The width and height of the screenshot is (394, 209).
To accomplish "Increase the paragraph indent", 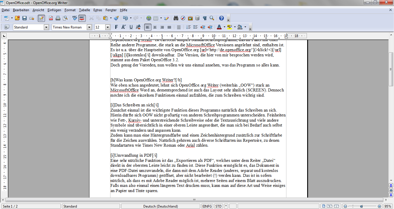I will (x=210, y=27).
